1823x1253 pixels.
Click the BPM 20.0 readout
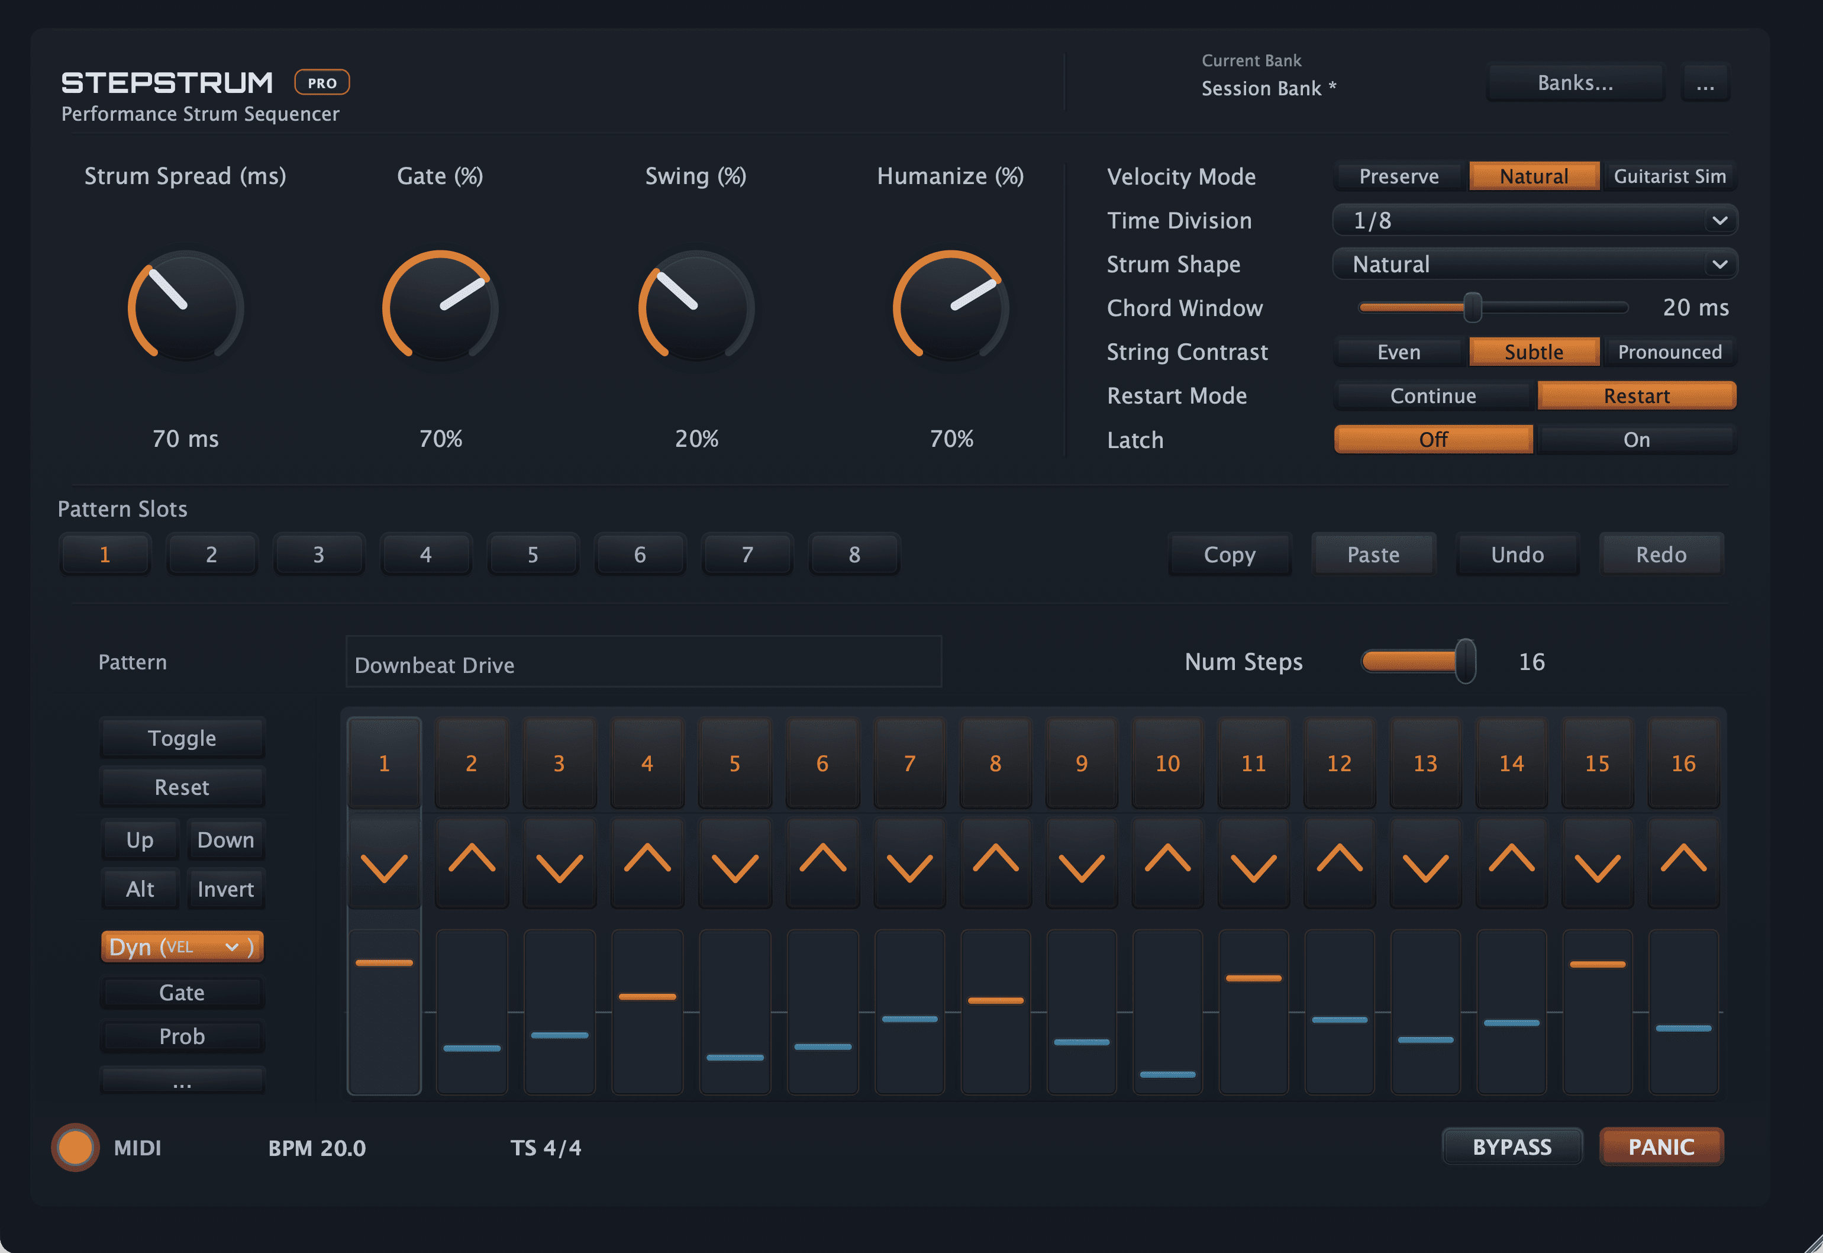(x=317, y=1148)
